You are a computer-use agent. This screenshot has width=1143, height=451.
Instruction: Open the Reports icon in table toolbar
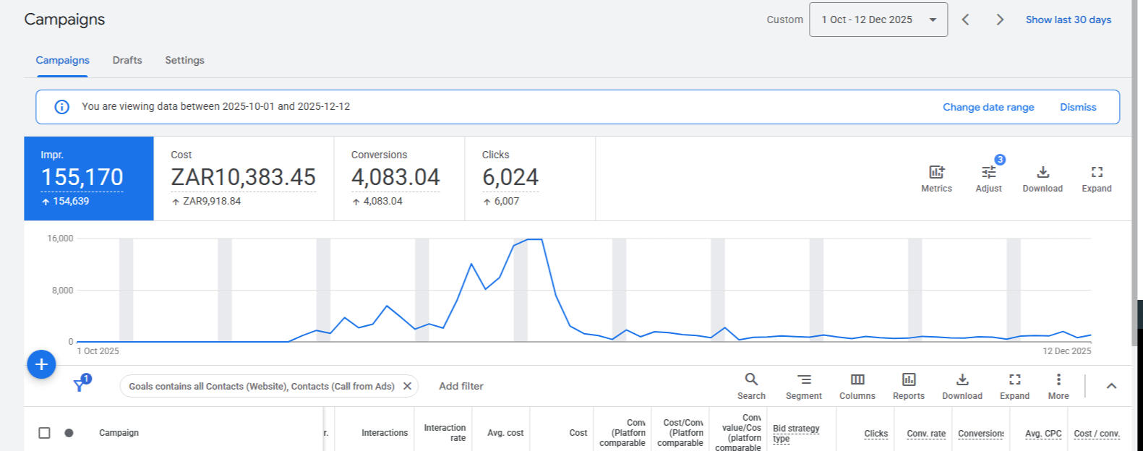tap(908, 379)
